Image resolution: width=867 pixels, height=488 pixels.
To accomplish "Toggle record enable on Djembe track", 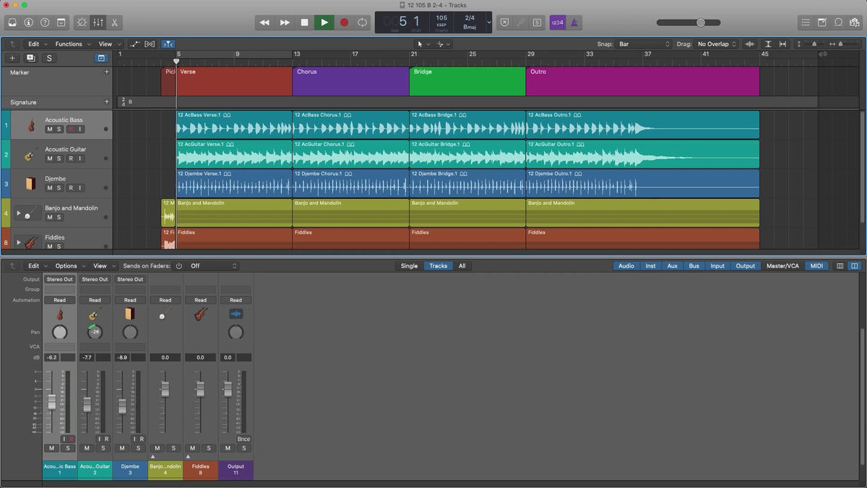I will 70,188.
